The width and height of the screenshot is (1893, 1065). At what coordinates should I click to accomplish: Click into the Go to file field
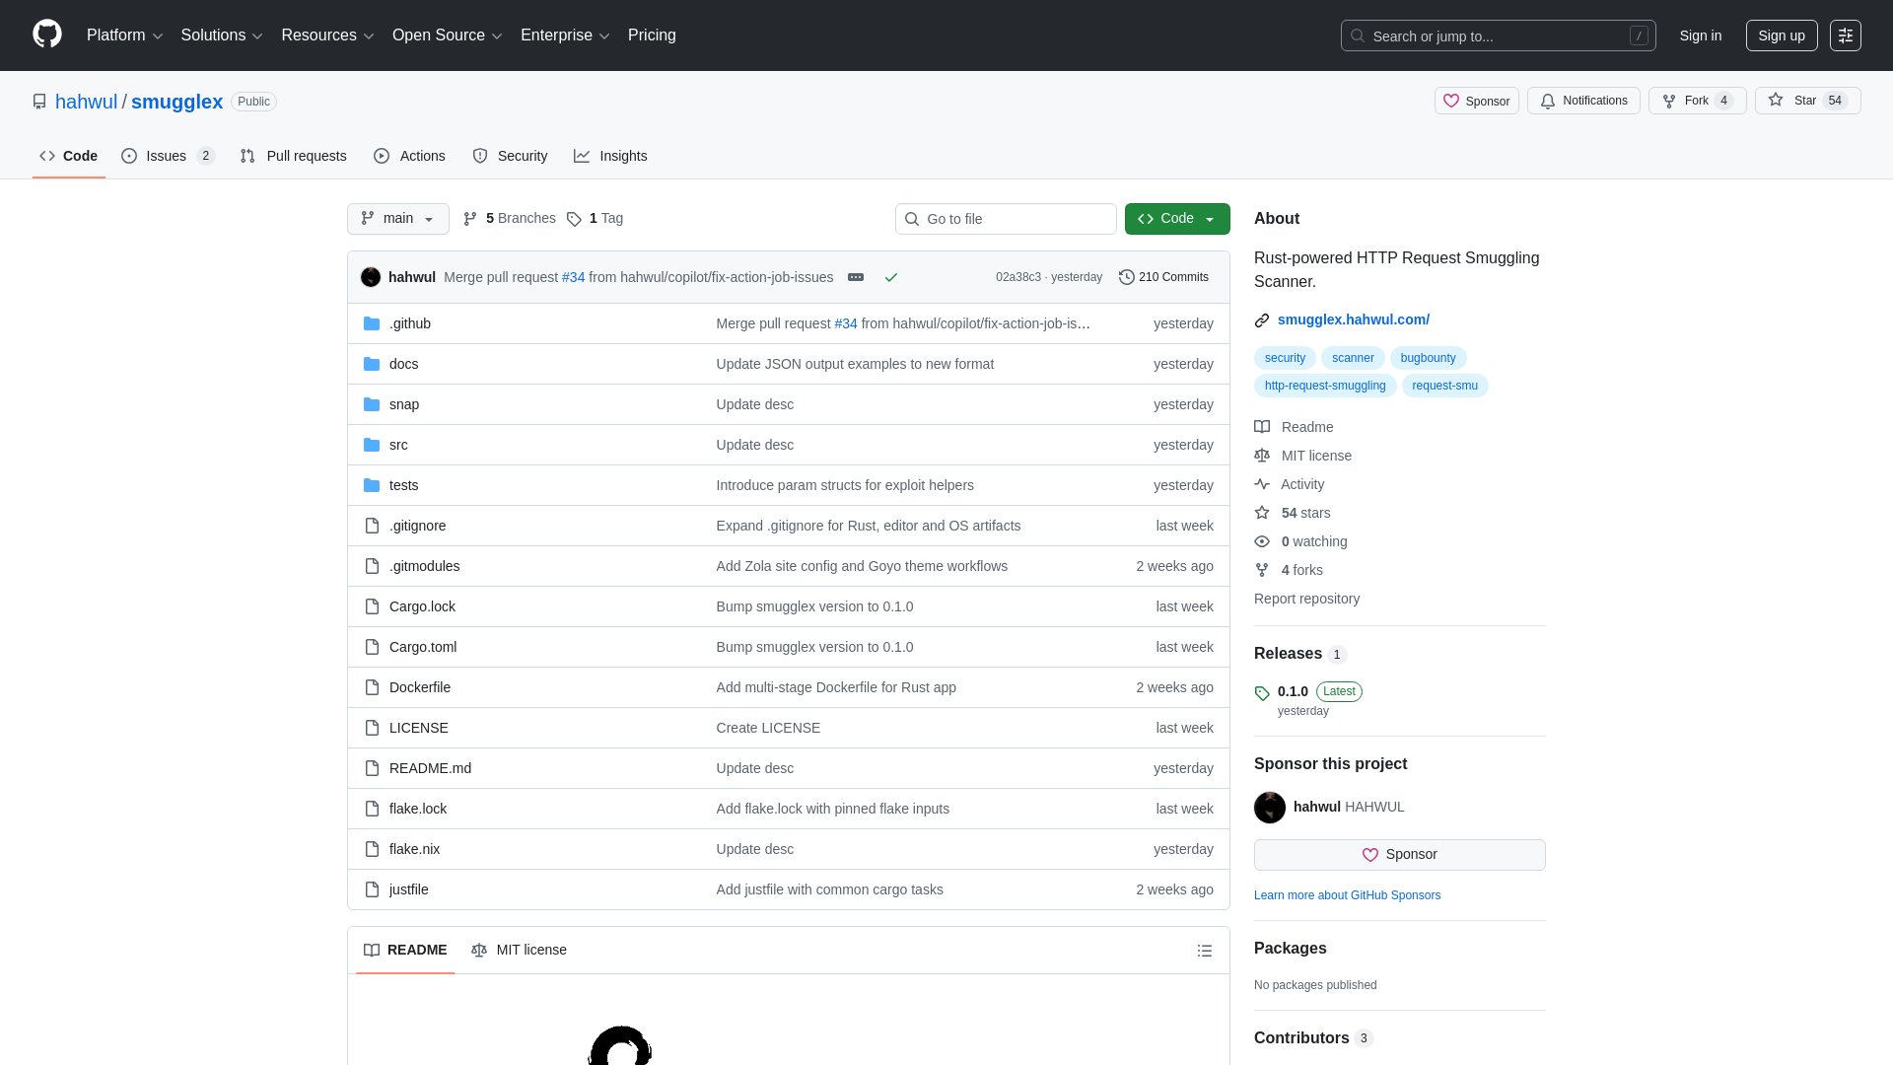click(x=1005, y=218)
